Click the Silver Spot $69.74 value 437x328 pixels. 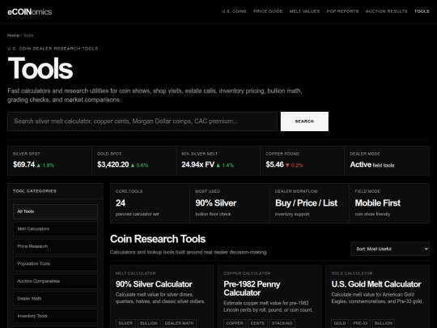(x=24, y=164)
